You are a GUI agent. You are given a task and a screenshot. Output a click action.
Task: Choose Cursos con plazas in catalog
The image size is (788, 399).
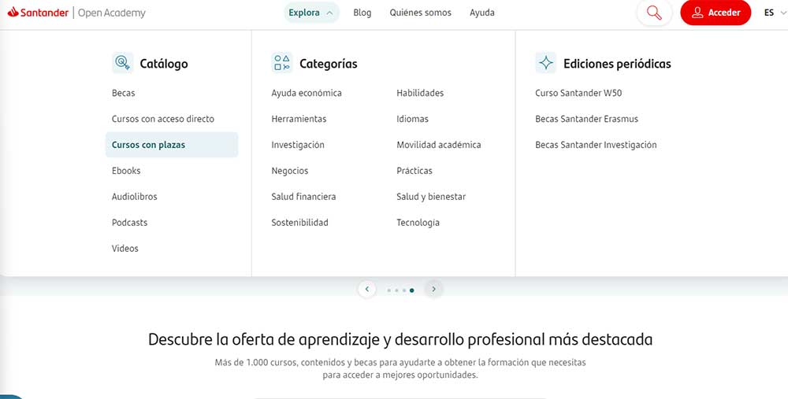(x=148, y=145)
